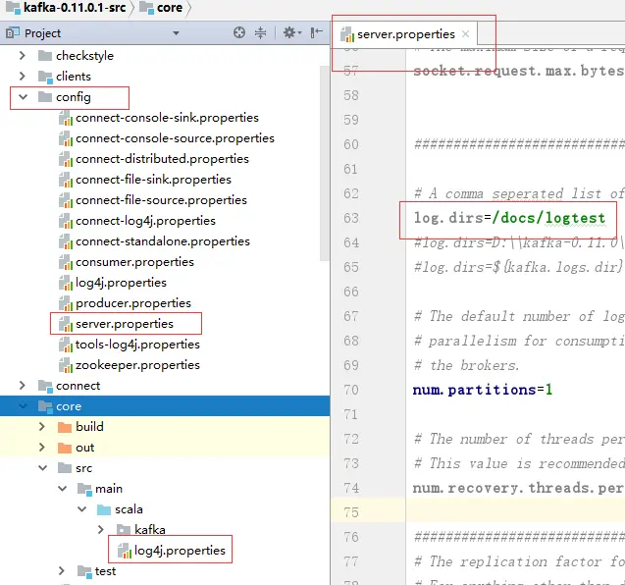This screenshot has width=625, height=585.
Task: Click the checkstyle folder icon
Action: click(x=45, y=55)
